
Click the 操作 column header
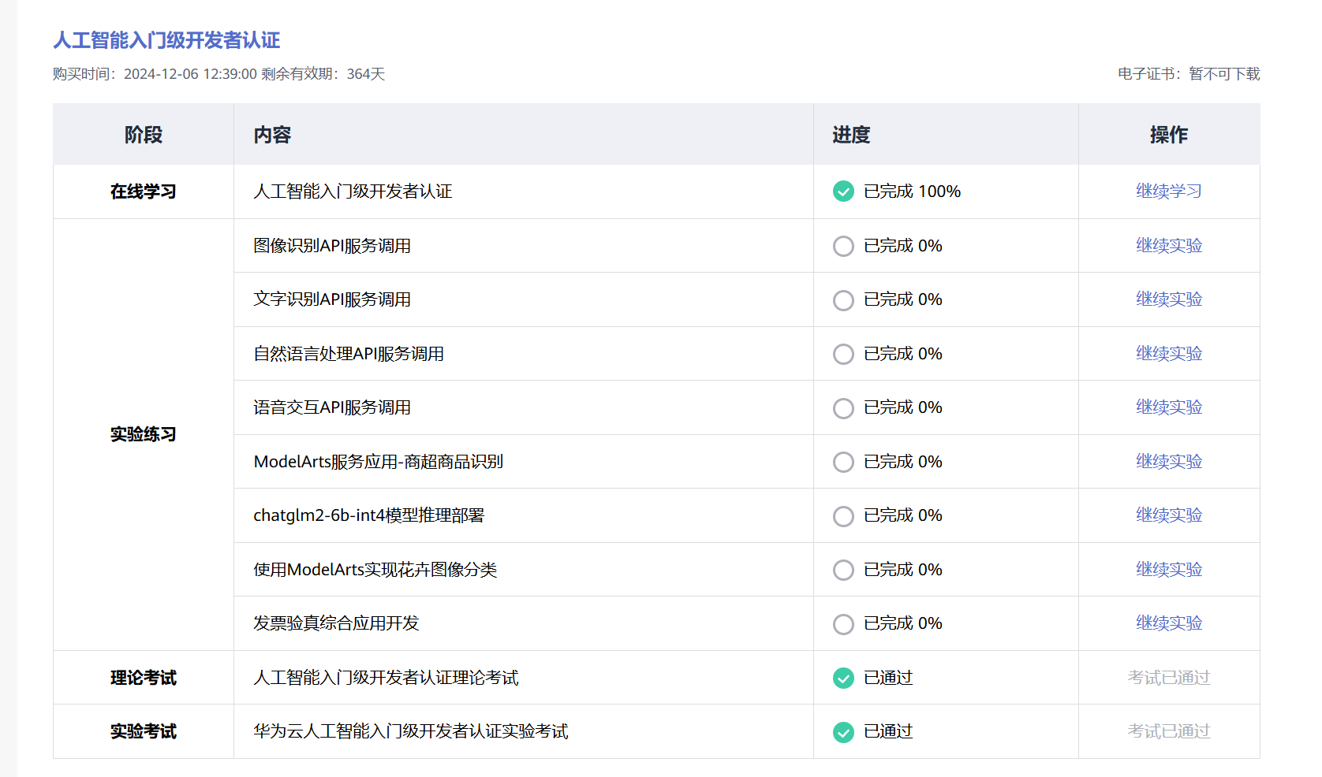pos(1169,135)
